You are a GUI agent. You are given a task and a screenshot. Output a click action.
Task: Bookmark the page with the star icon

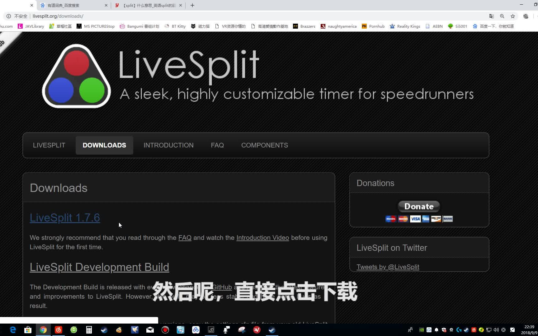click(512, 16)
